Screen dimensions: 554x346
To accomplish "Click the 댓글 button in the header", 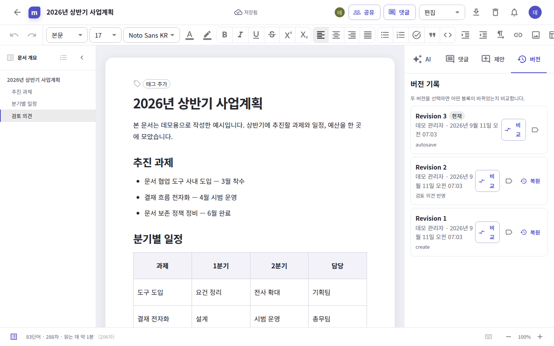I will point(400,12).
